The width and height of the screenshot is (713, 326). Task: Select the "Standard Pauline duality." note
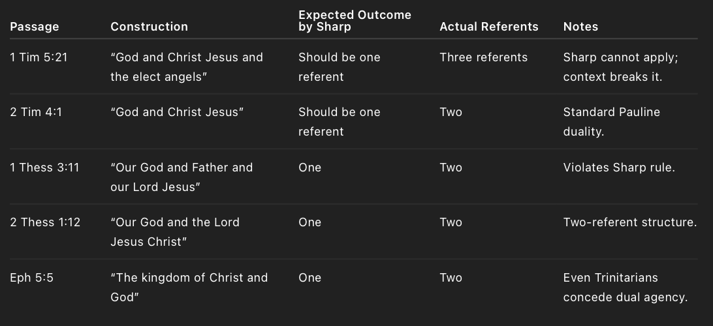(611, 121)
